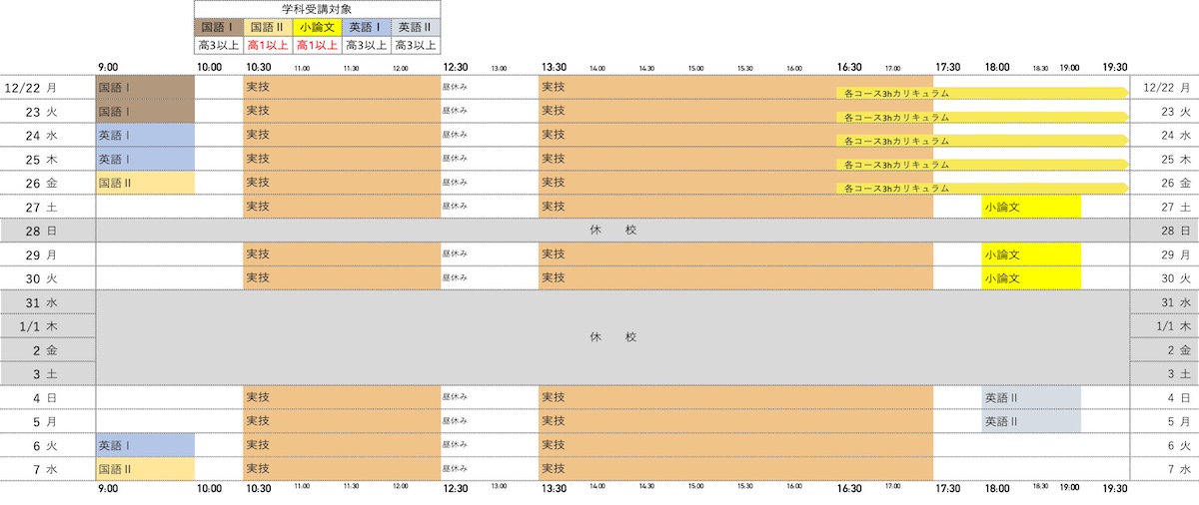1199x505 pixels.
Task: Select the 13:30 marker in bottom time axis
Action: [554, 489]
